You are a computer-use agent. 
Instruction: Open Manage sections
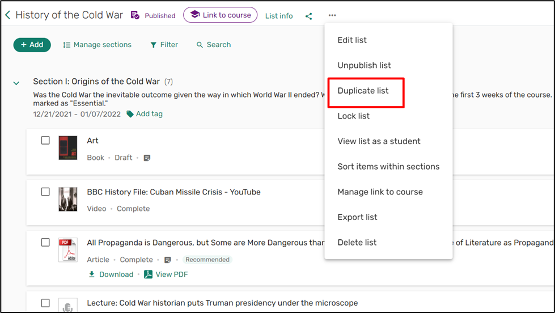pyautogui.click(x=97, y=45)
